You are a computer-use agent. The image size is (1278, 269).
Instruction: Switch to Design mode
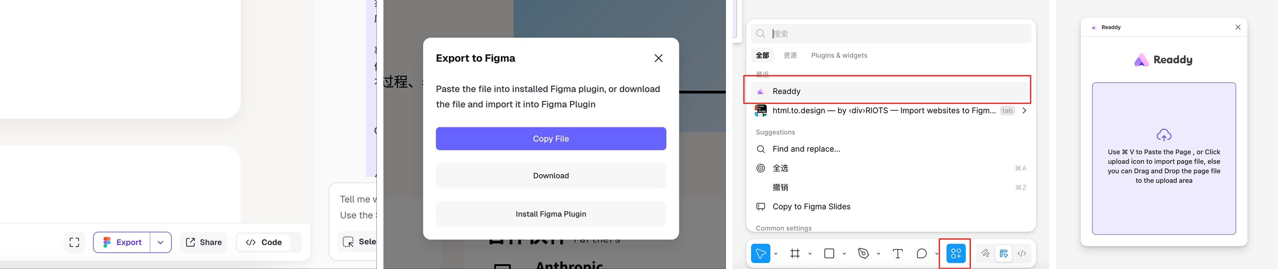point(1004,254)
